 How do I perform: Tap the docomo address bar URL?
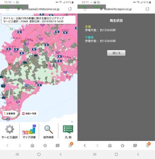point(40,9)
